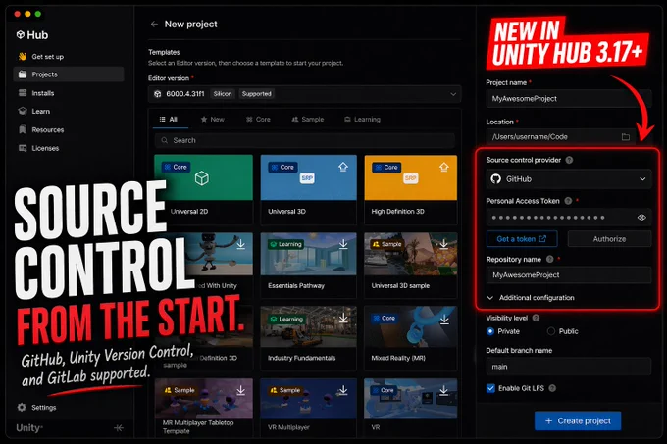
Task: Click the Repository name field
Action: pyautogui.click(x=568, y=274)
